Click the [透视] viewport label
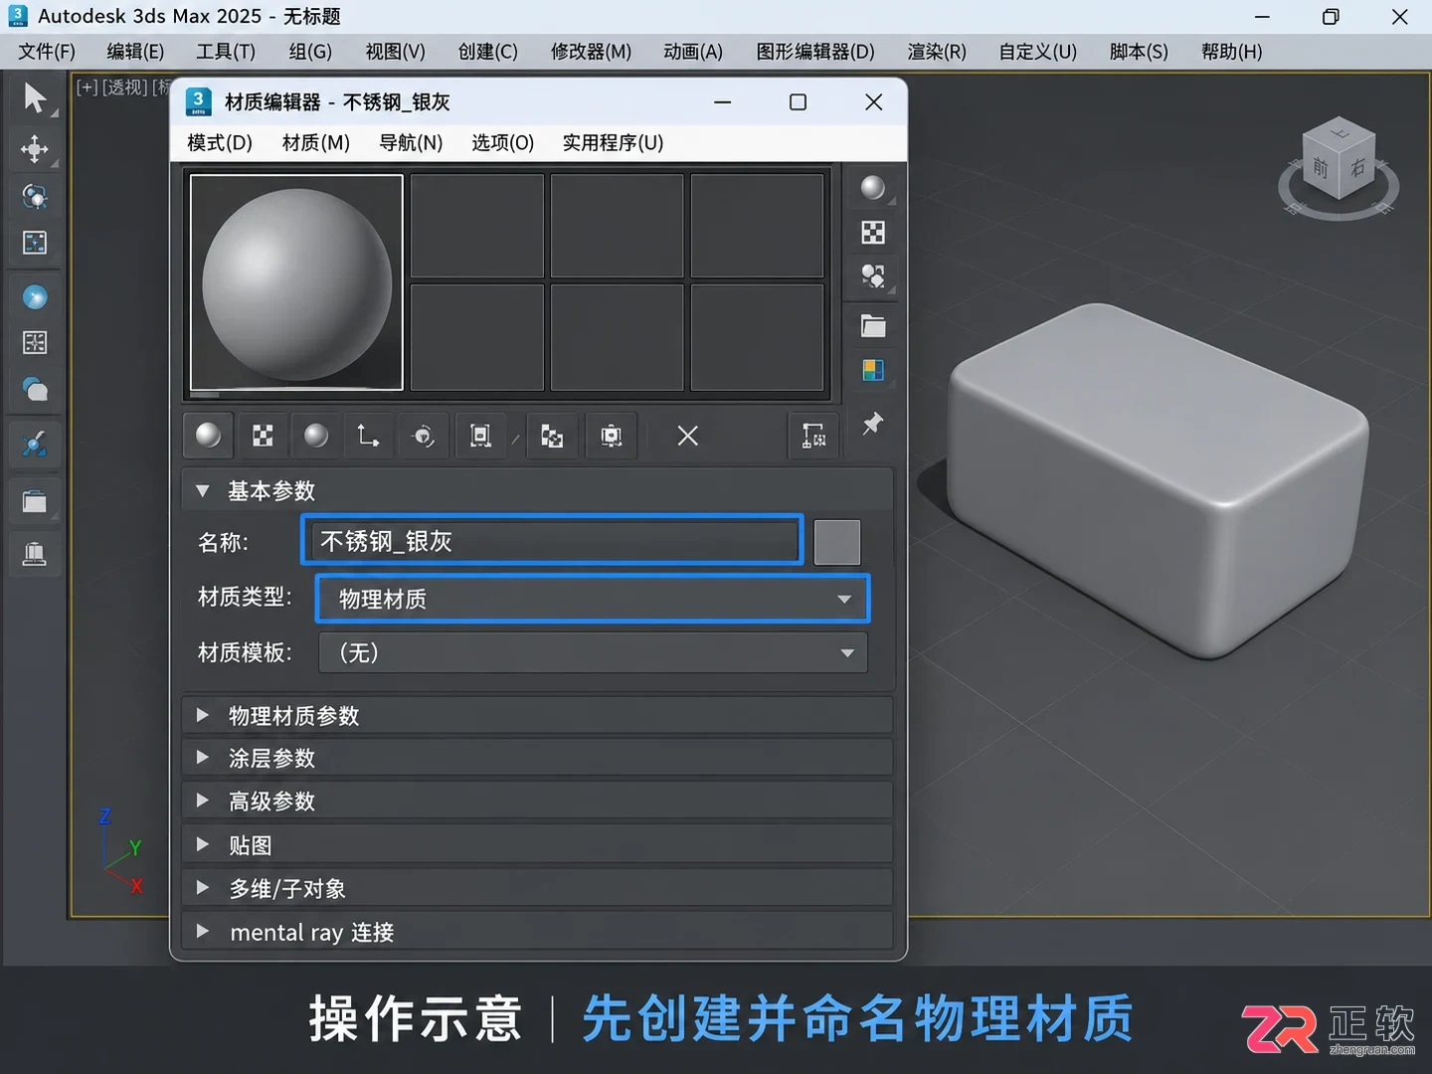 (124, 88)
